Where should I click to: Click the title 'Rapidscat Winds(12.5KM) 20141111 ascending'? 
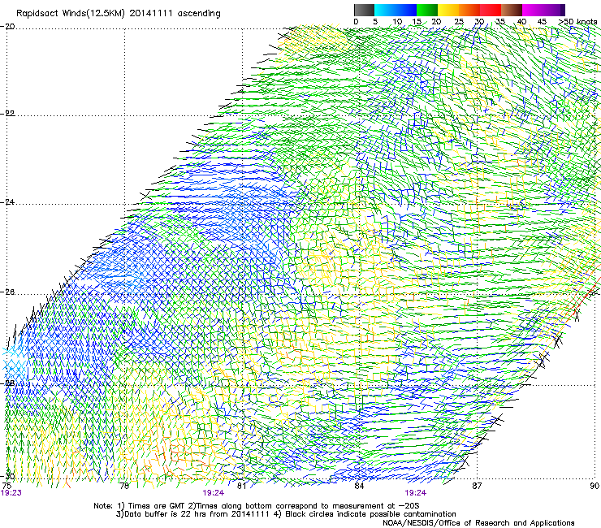click(119, 14)
